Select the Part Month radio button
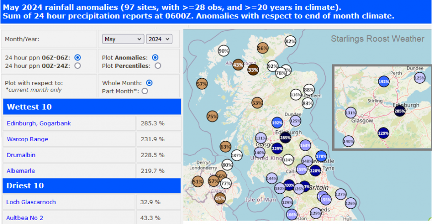This screenshot has width=432, height=224. pos(144,91)
